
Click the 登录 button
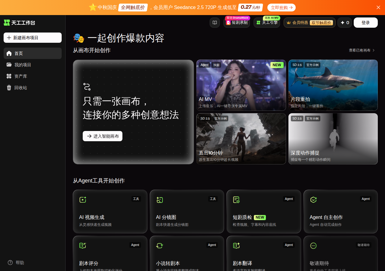coord(366,23)
